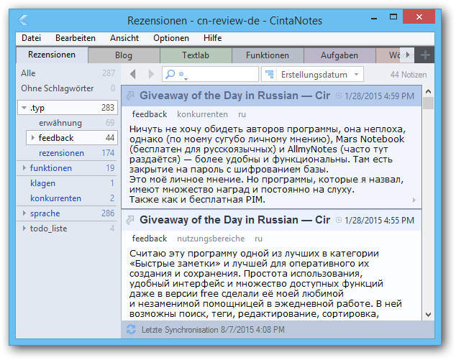Minimize the CintaNotes window
Image resolution: width=456 pixels, height=360 pixels.
(x=374, y=19)
